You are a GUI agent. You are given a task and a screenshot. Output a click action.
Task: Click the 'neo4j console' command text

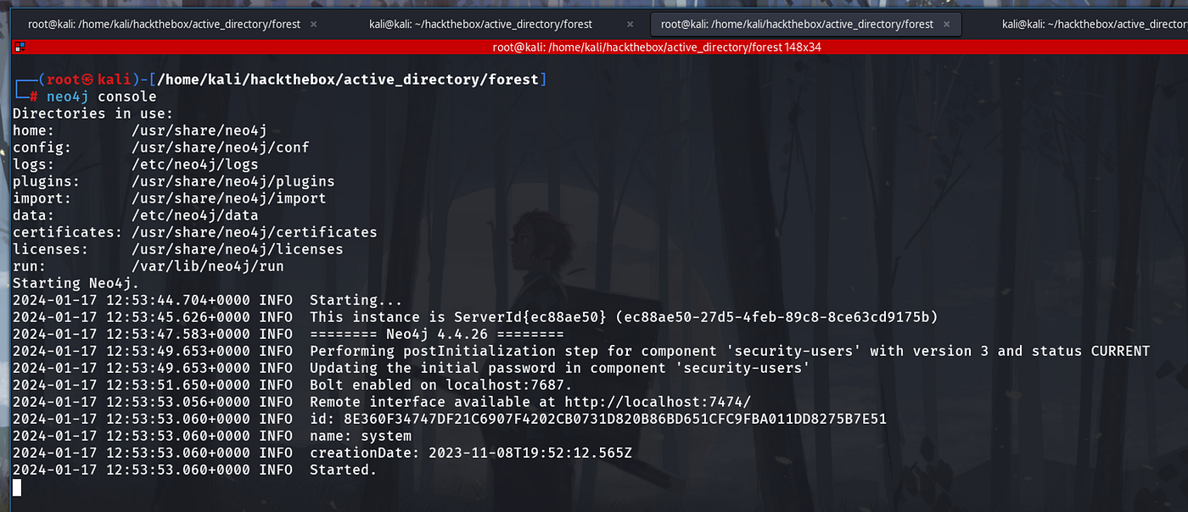click(102, 97)
